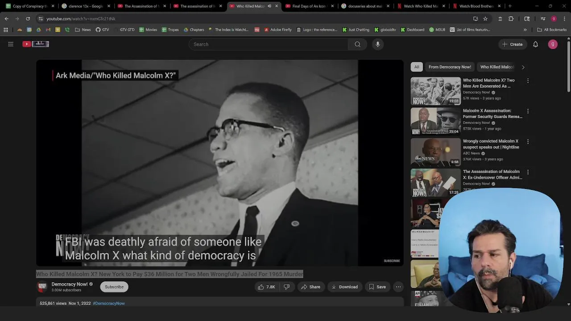Viewport: 571px width, 321px height.
Task: Open the Extensions puzzle icon
Action: [x=511, y=19]
